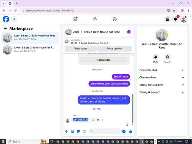Viewport: 192px width, 144px height.
Task: Reply to the 224 508 7729 message
Action: (x=98, y=120)
